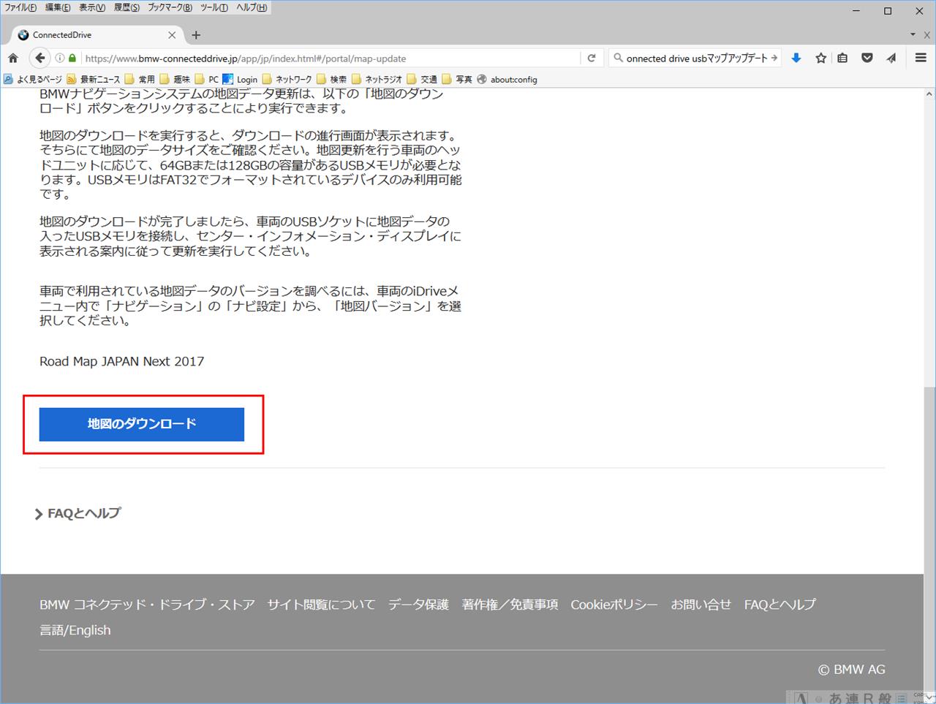Open the ネットワーク bookmark folder
The height and width of the screenshot is (704, 936).
tap(287, 79)
